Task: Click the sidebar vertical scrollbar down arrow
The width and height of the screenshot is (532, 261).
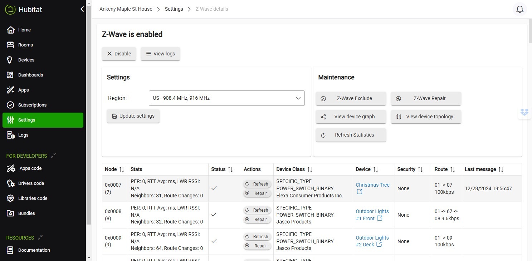Action: 89,257
